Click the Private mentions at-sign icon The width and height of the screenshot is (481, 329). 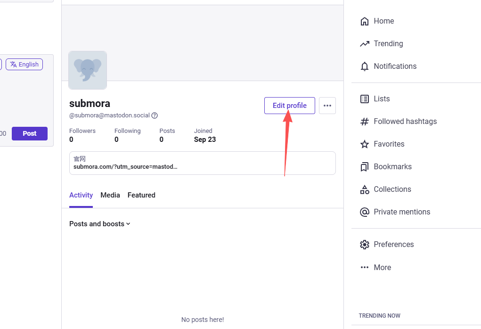(x=365, y=212)
